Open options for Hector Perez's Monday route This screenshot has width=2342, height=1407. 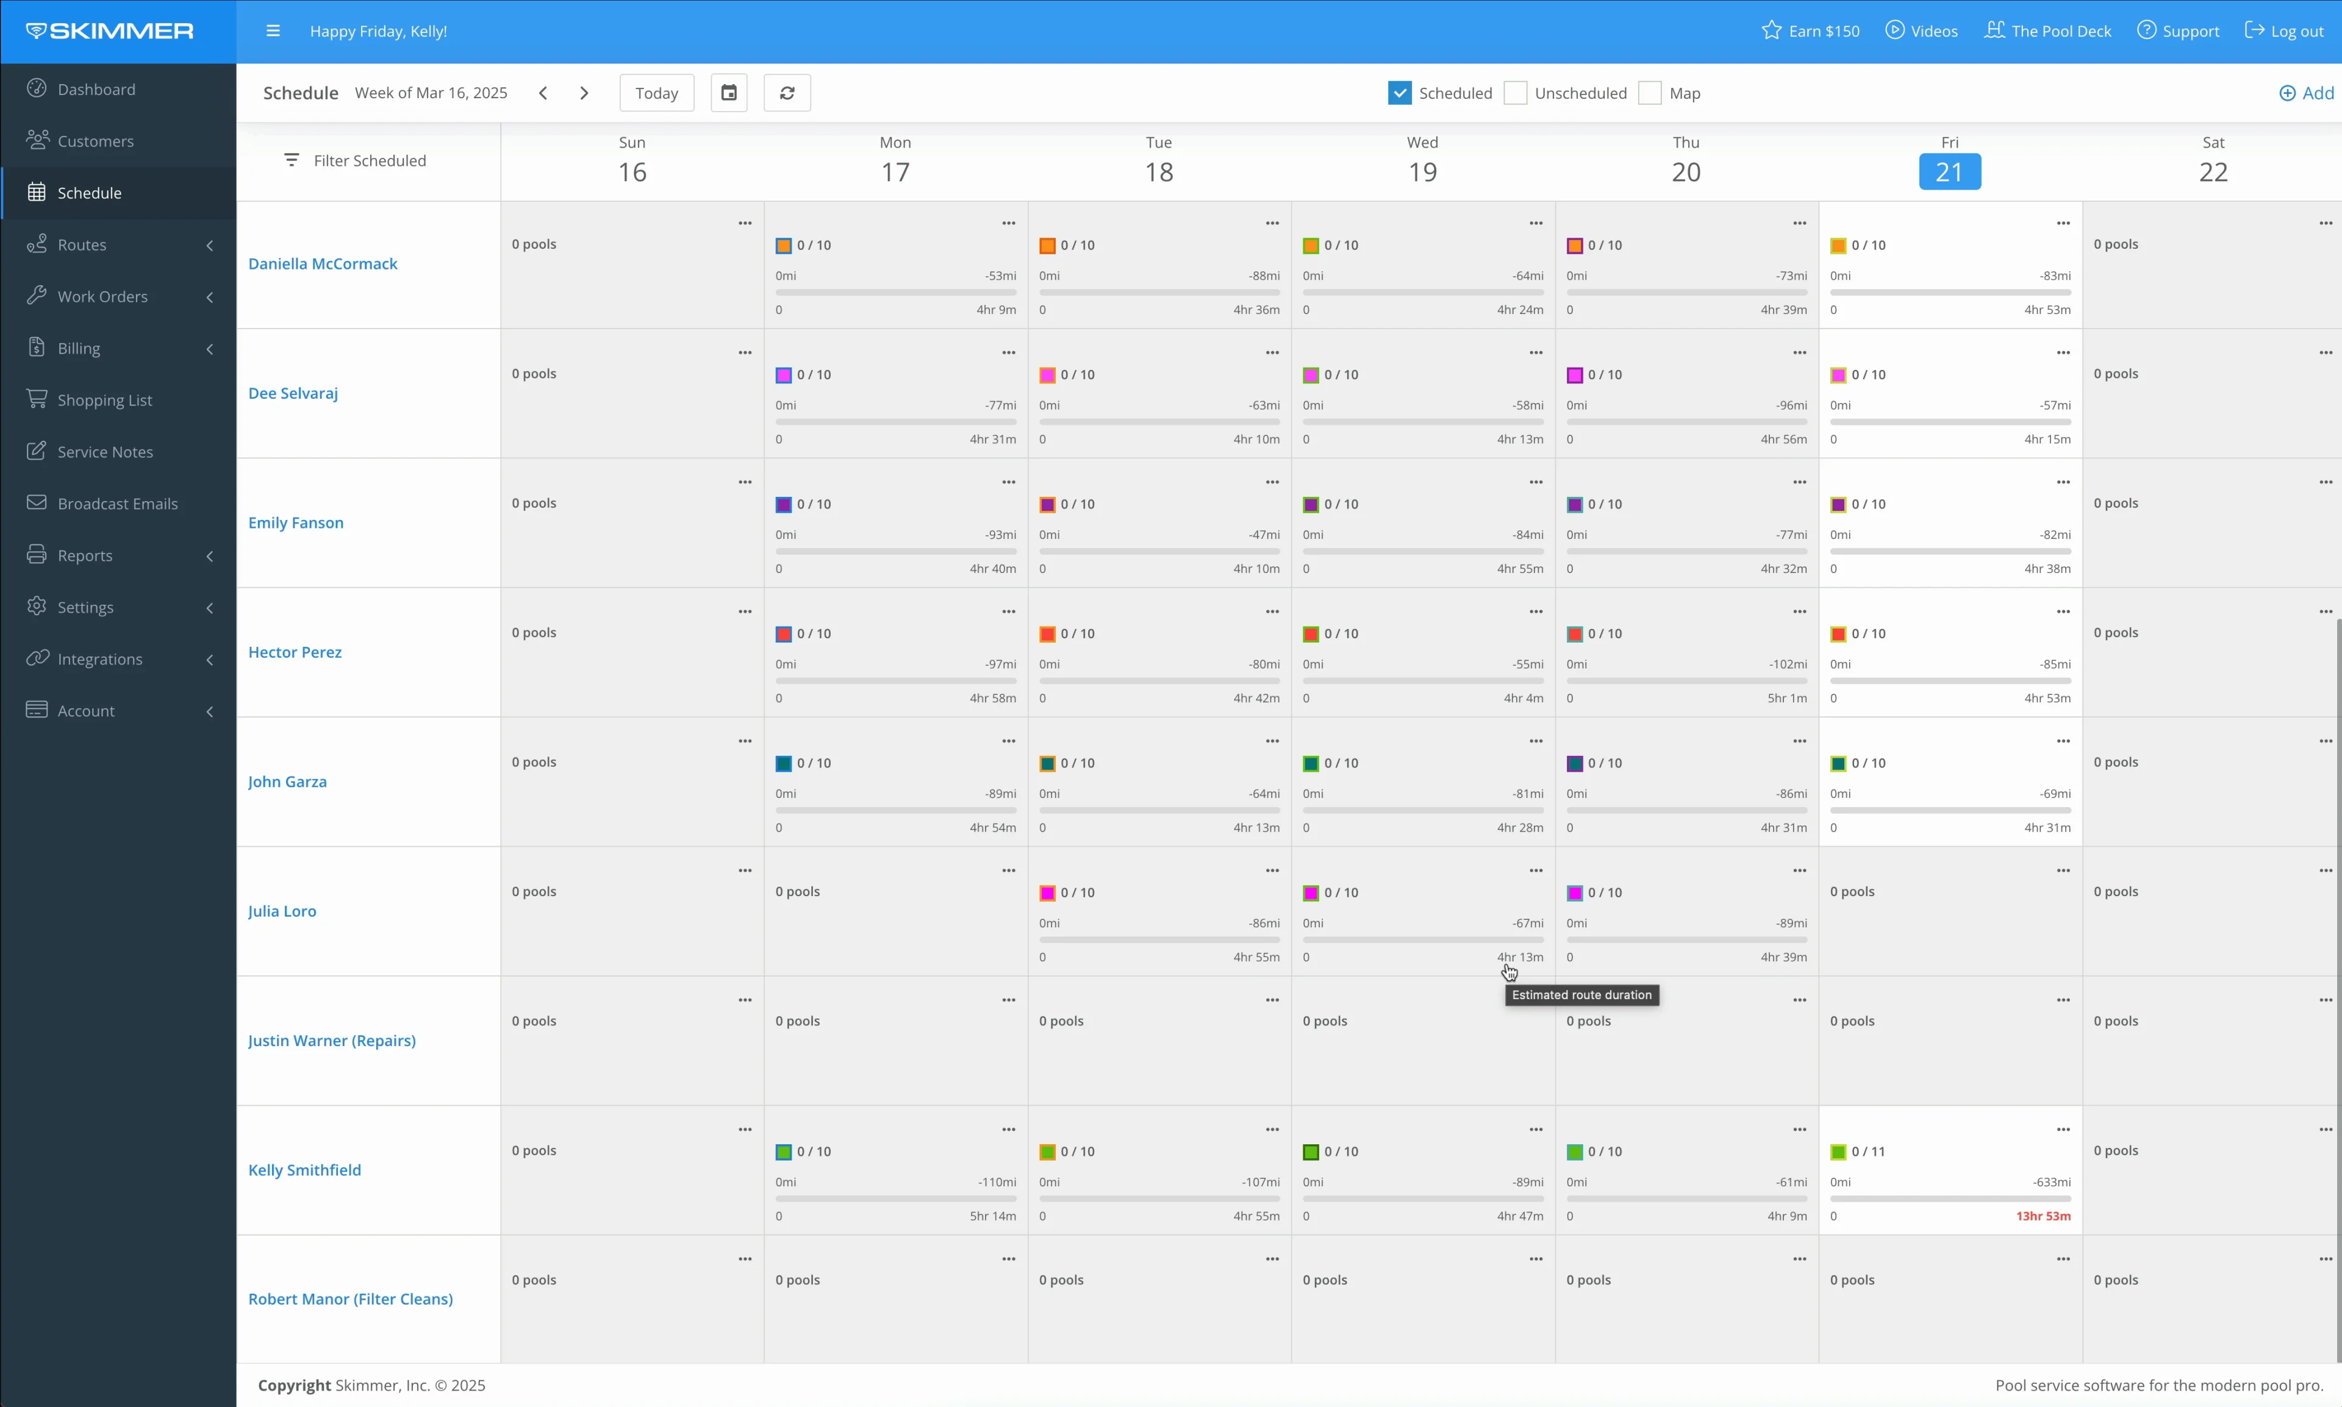coord(1008,611)
